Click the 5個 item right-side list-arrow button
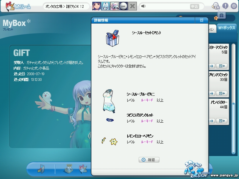This screenshot has width=239, height=179. click(222, 66)
